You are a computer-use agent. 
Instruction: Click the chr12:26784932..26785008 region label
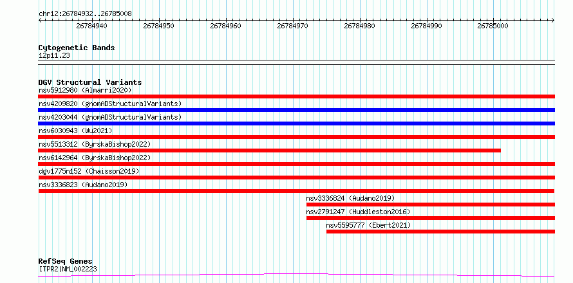[85, 14]
